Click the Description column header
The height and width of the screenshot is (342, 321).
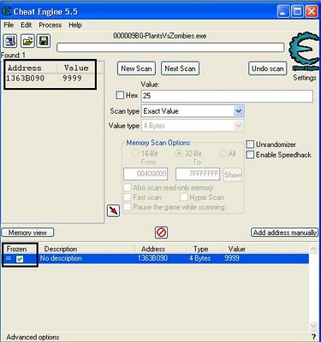pyautogui.click(x=61, y=249)
